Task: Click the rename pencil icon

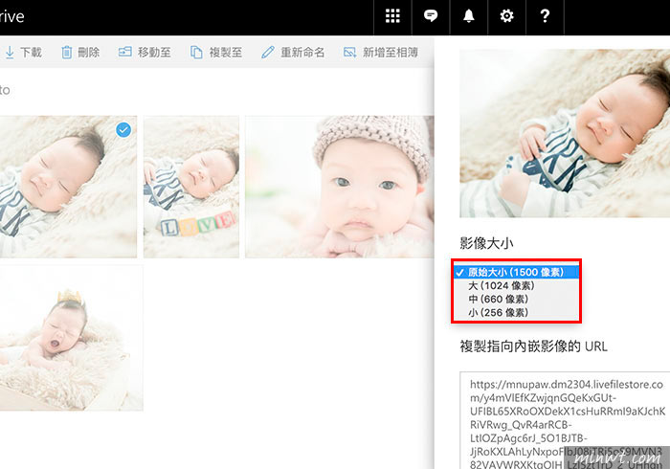Action: (x=268, y=52)
